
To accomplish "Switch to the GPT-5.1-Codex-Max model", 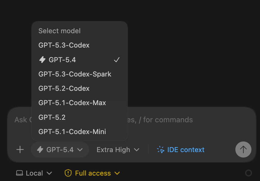I will 72,103.
